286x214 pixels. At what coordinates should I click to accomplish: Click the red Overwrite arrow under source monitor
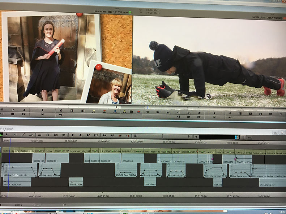pos(104,111)
